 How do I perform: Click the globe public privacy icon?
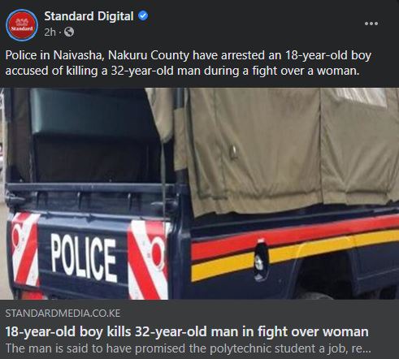pos(69,32)
